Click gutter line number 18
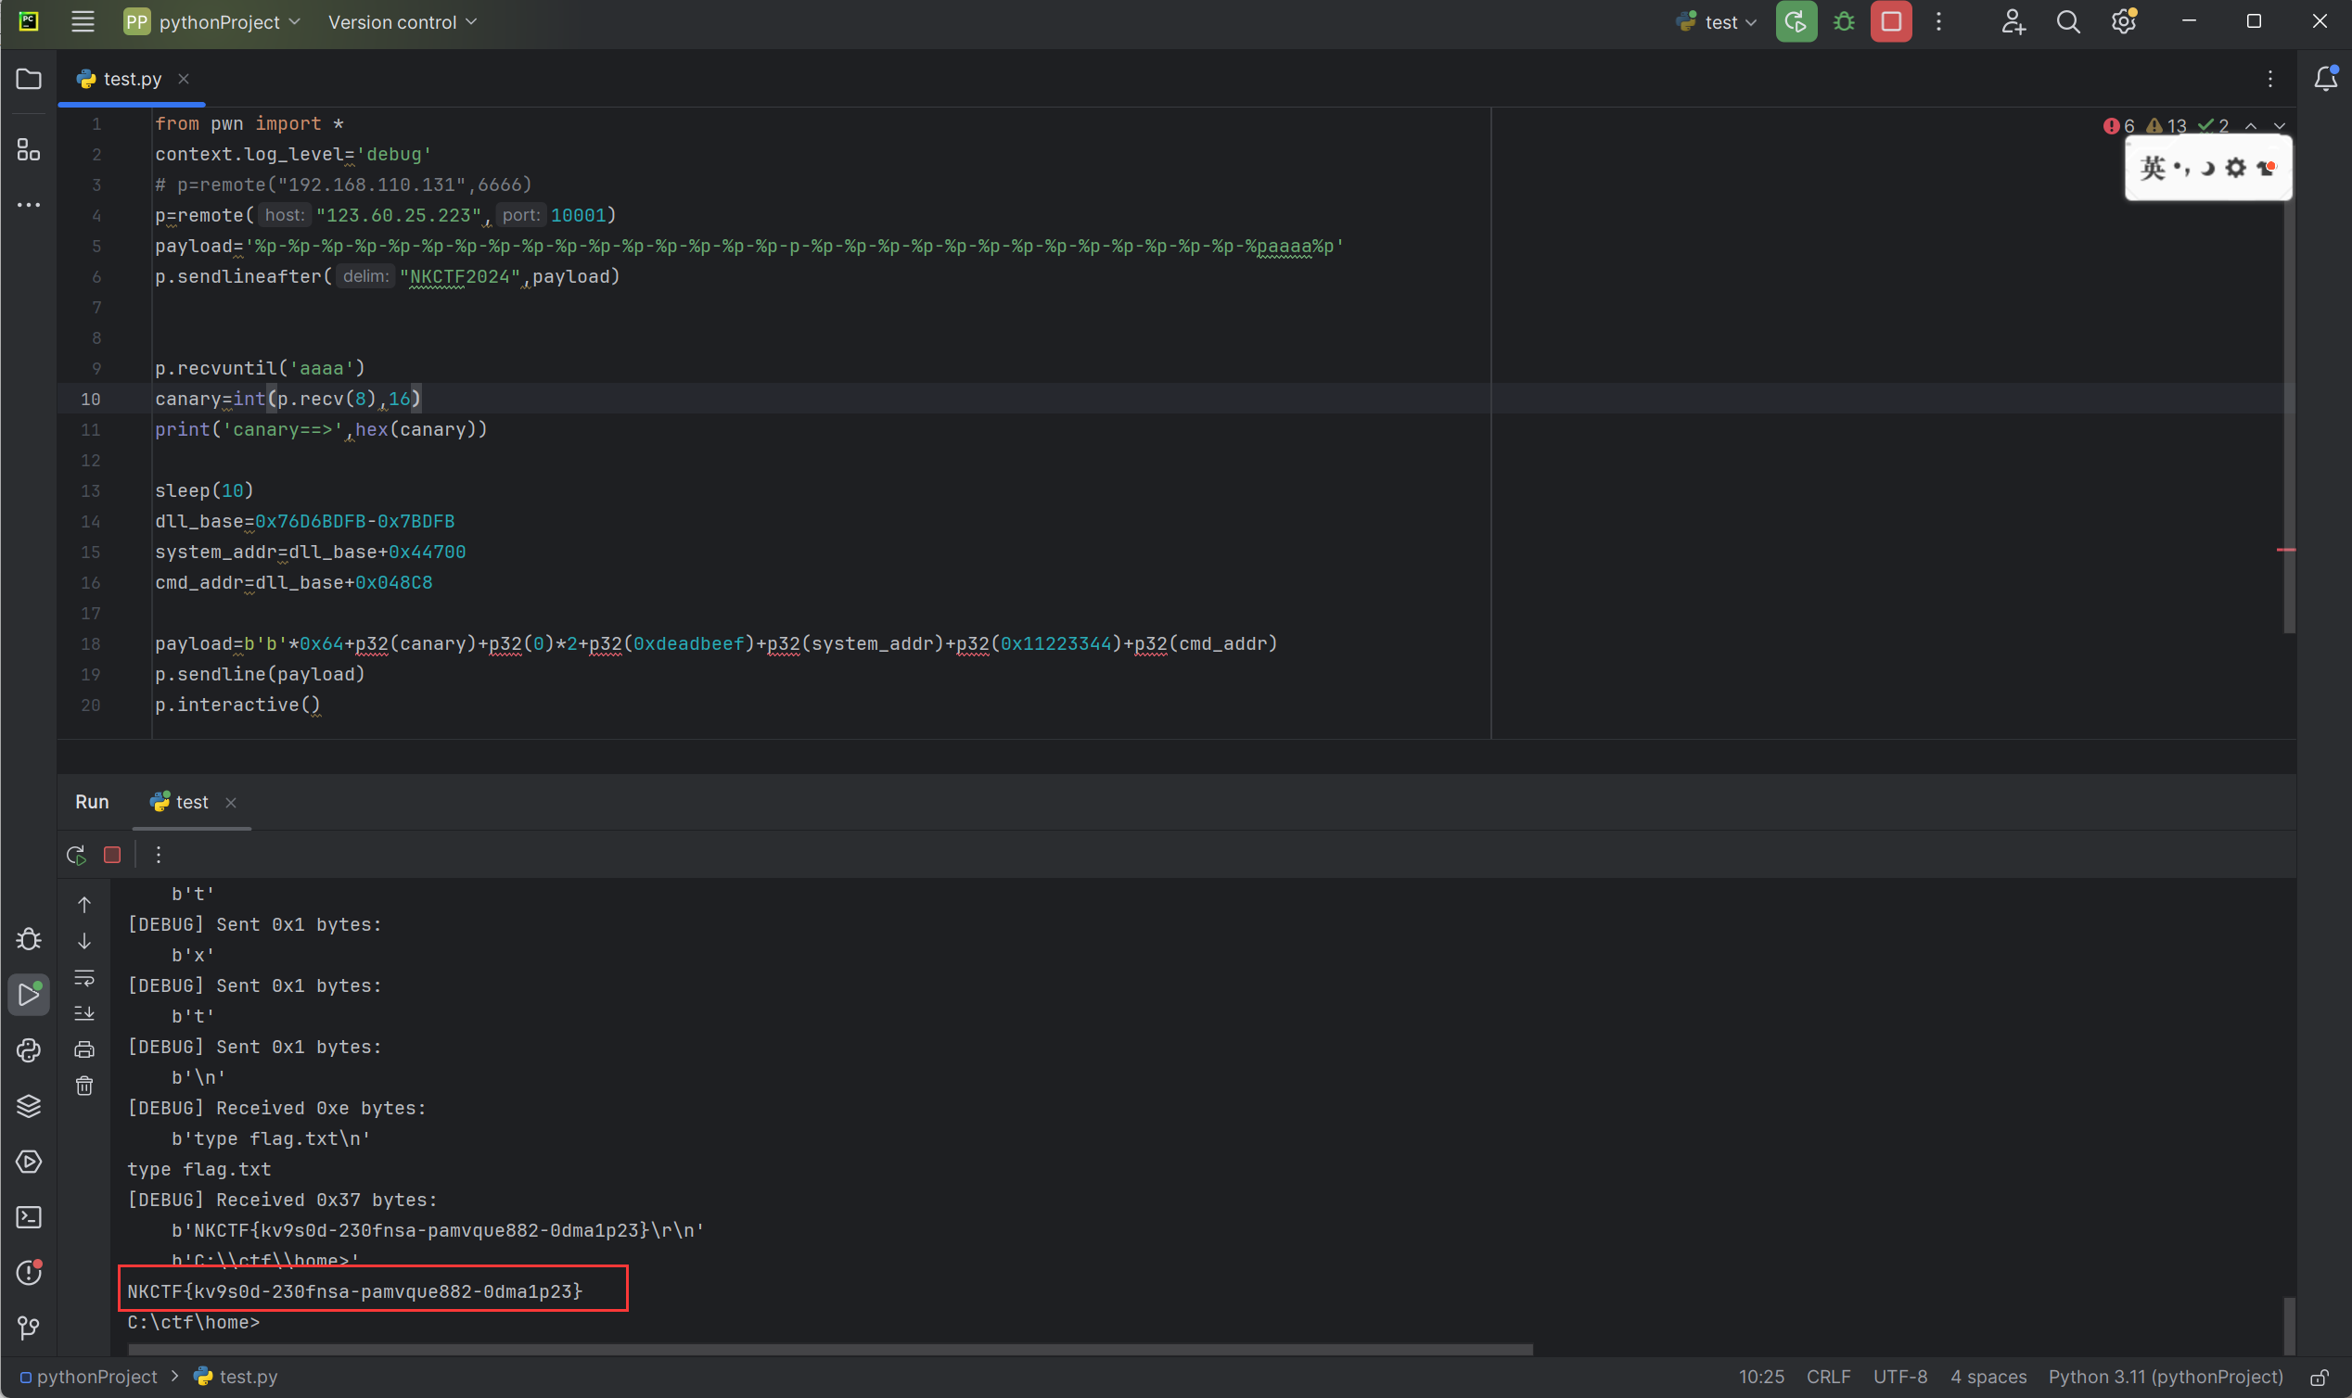2352x1398 pixels. pyautogui.click(x=91, y=643)
